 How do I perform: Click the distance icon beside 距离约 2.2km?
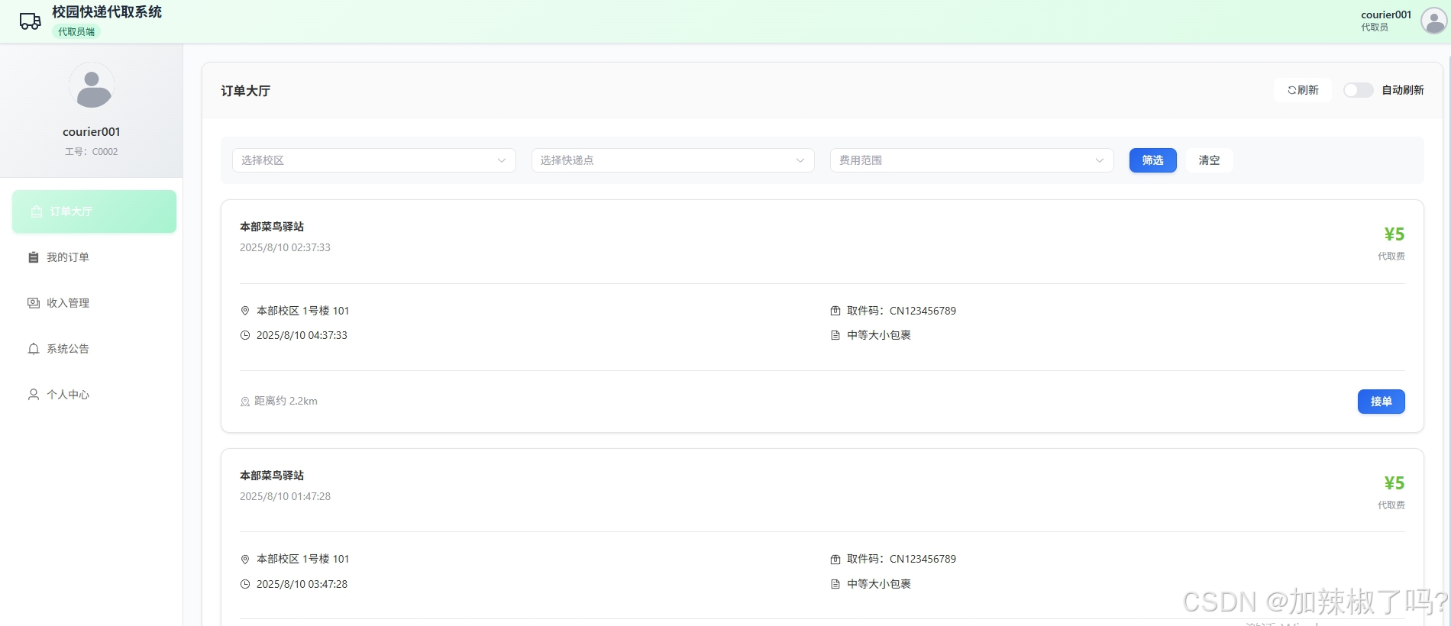point(245,402)
